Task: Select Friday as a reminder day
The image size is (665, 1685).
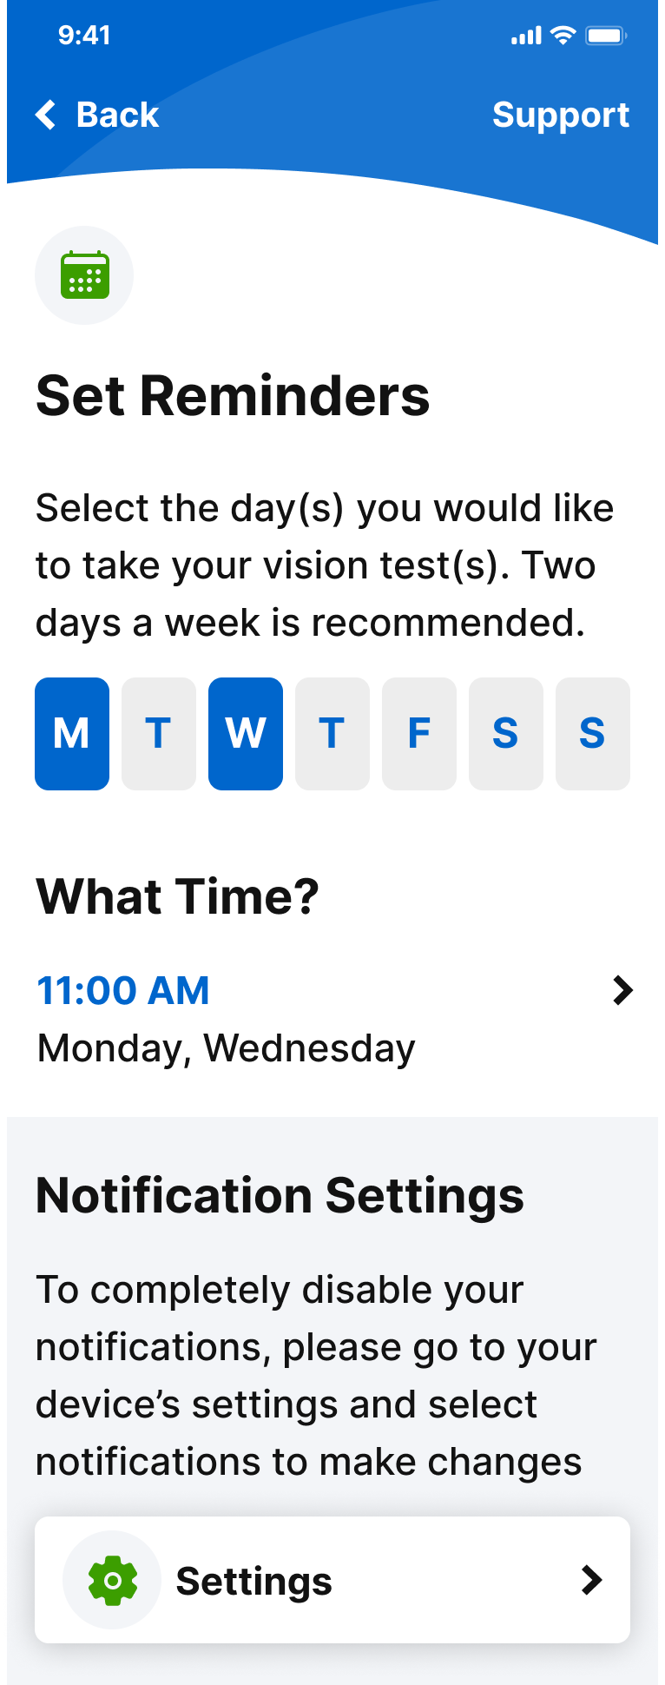Action: pos(419,734)
